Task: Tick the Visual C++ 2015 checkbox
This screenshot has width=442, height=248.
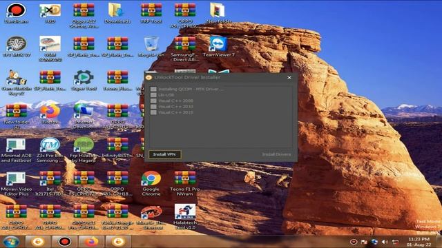Action: tap(153, 112)
